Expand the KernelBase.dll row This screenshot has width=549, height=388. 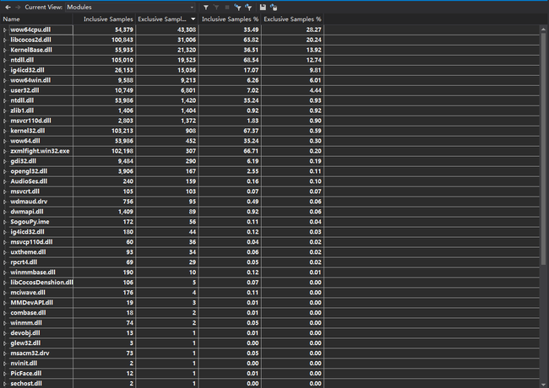[5, 51]
